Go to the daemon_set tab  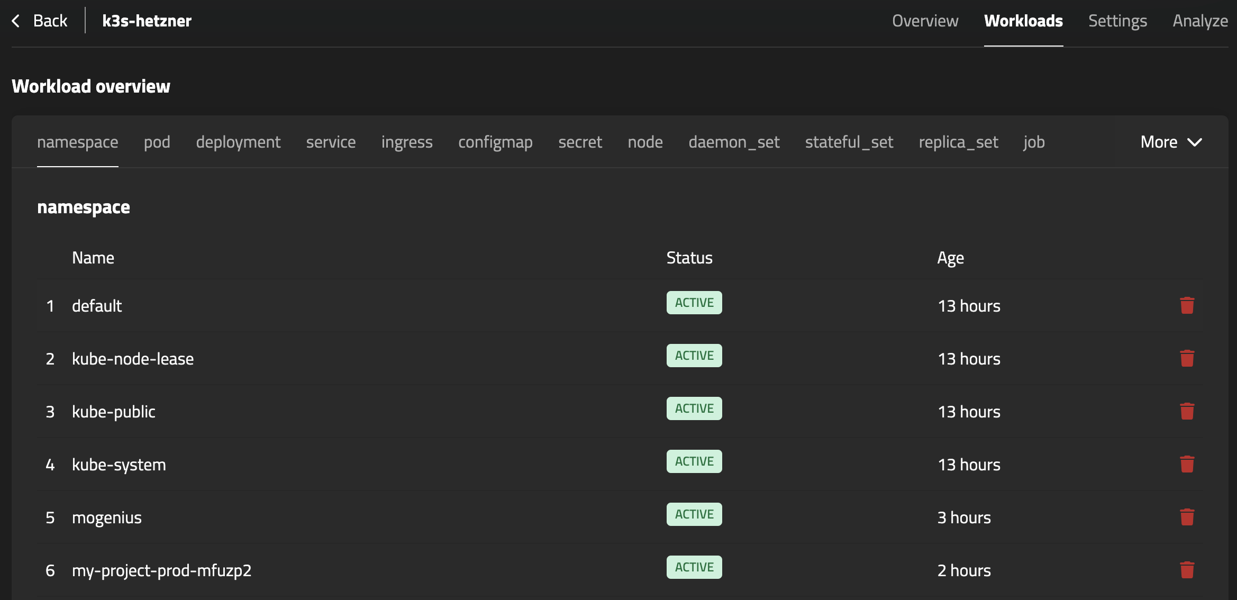click(x=734, y=142)
